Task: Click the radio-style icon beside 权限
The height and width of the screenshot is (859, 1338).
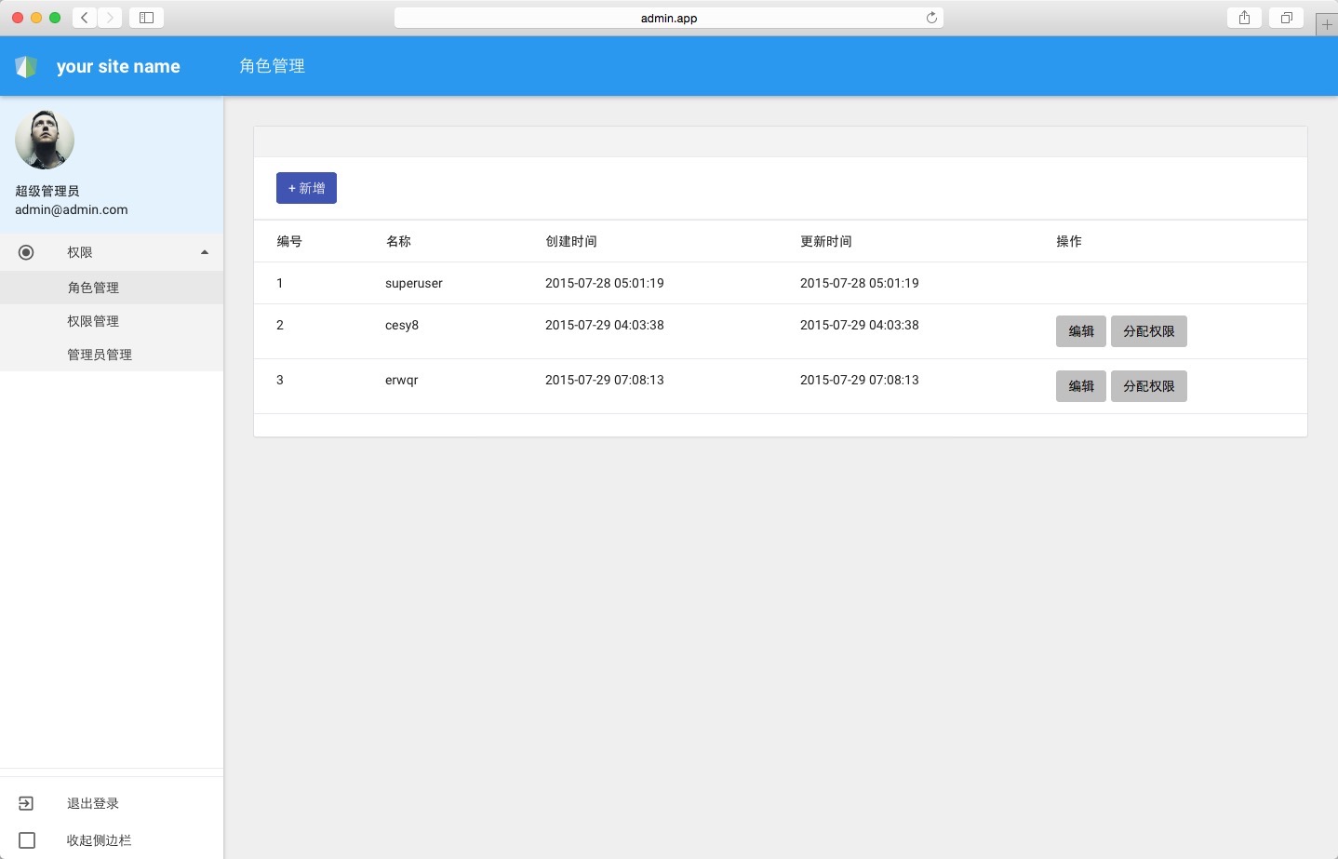Action: pos(26,252)
